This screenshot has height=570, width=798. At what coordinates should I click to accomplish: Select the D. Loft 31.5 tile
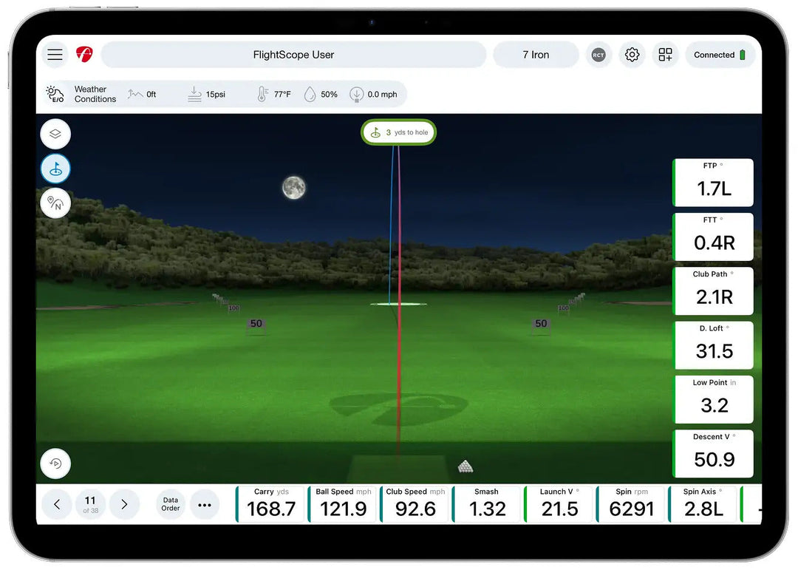(713, 345)
